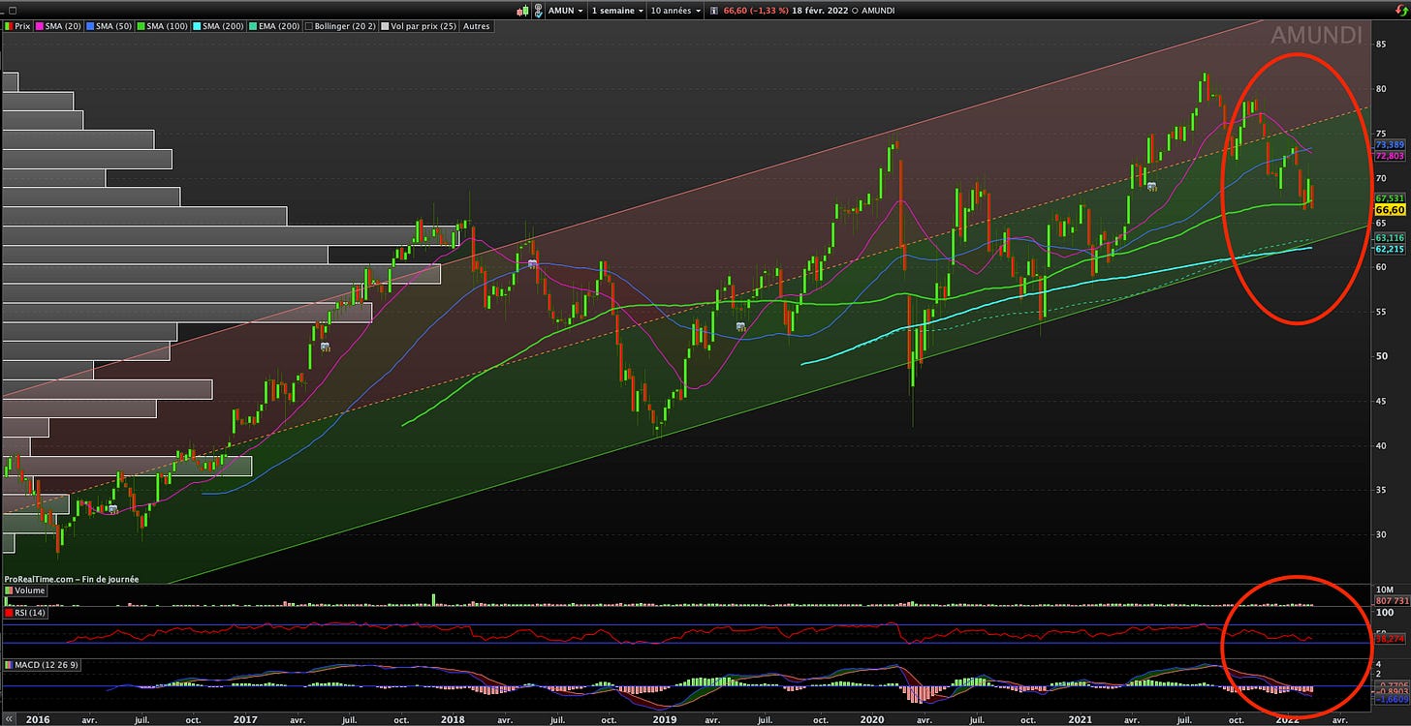The height and width of the screenshot is (726, 1411).
Task: Click the event marker icon in mid 2019
Action: 740,326
